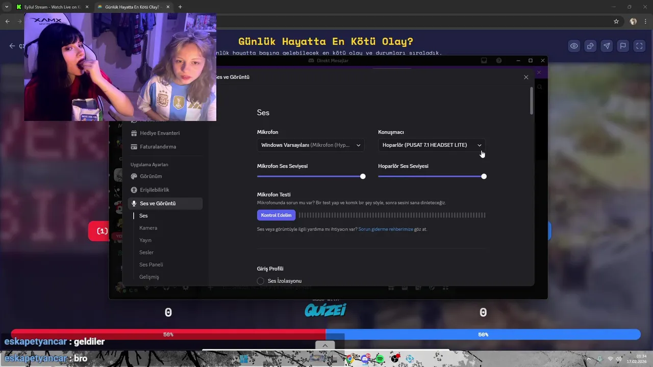Show hidden system tray icons
Screen dimensions: 653x367
pos(588,359)
